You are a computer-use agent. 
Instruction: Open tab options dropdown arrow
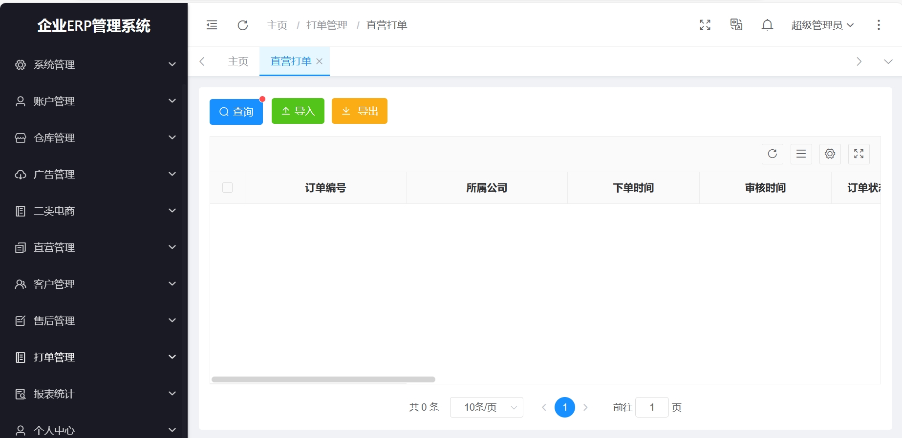pos(888,61)
